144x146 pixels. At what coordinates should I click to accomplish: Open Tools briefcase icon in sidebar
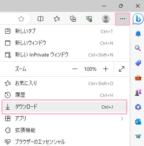[x=138, y=78]
